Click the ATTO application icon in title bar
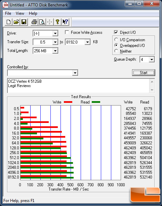Image resolution: width=162 pixels, height=206 pixels. (5, 5)
